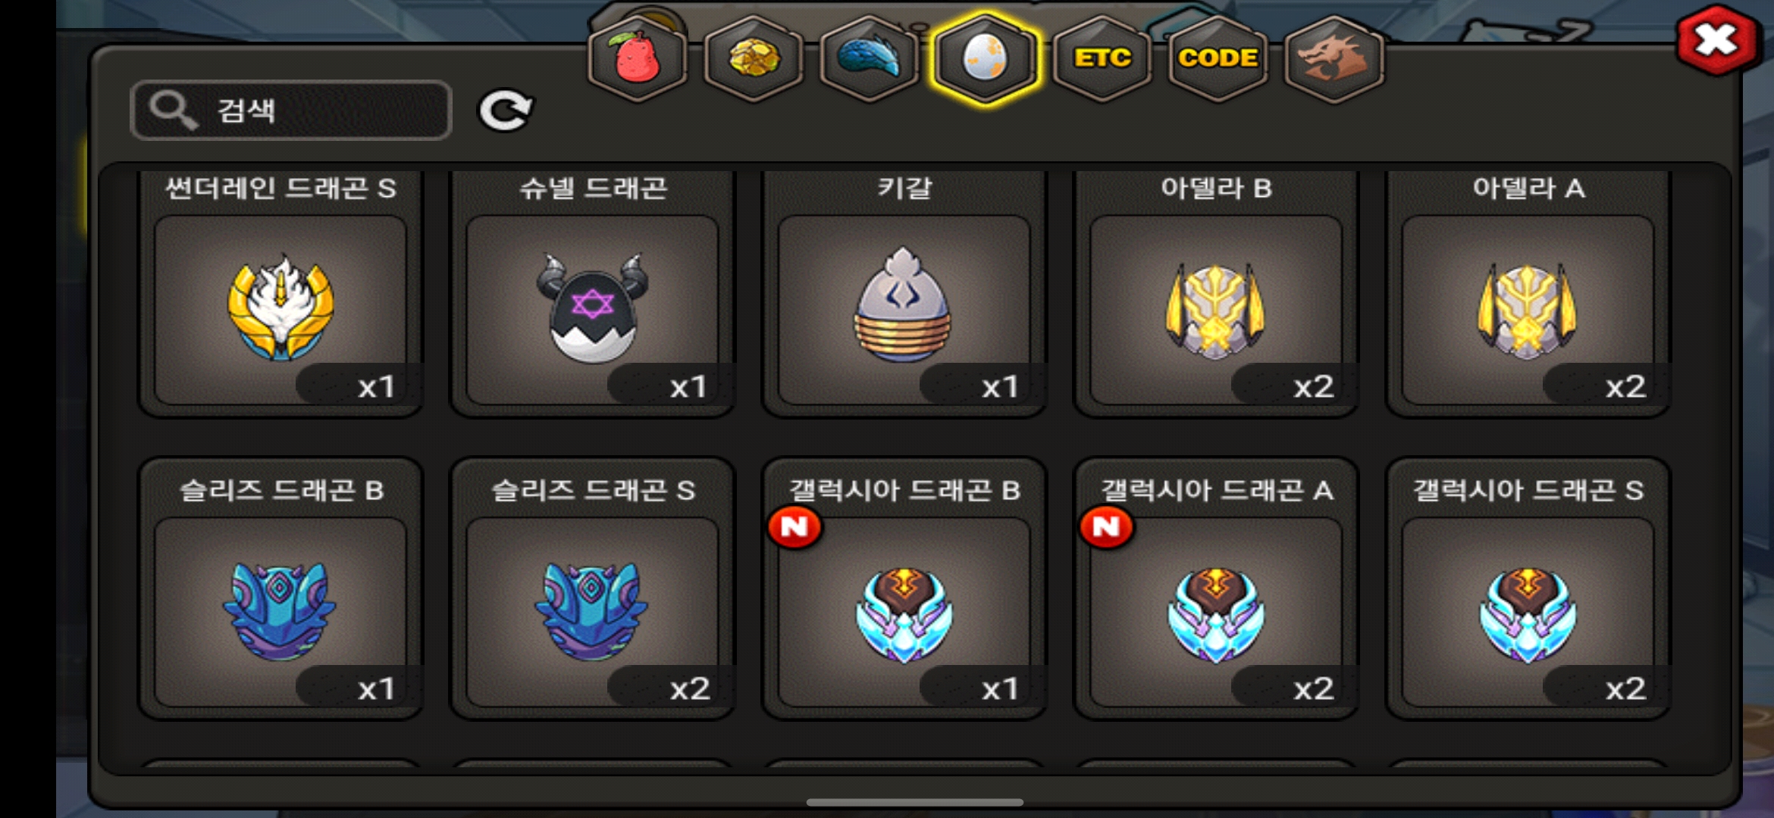1774x818 pixels.
Task: Select the 슈넬 드래곤 egg
Action: pyautogui.click(x=593, y=295)
